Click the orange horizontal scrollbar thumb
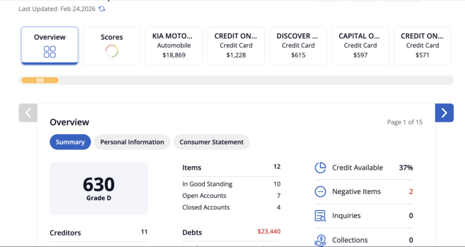The width and height of the screenshot is (465, 247). tap(40, 80)
